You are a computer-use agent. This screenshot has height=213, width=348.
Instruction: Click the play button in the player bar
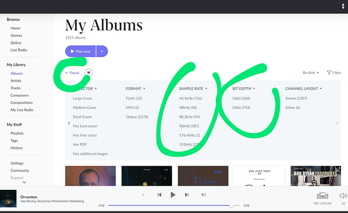[173, 194]
